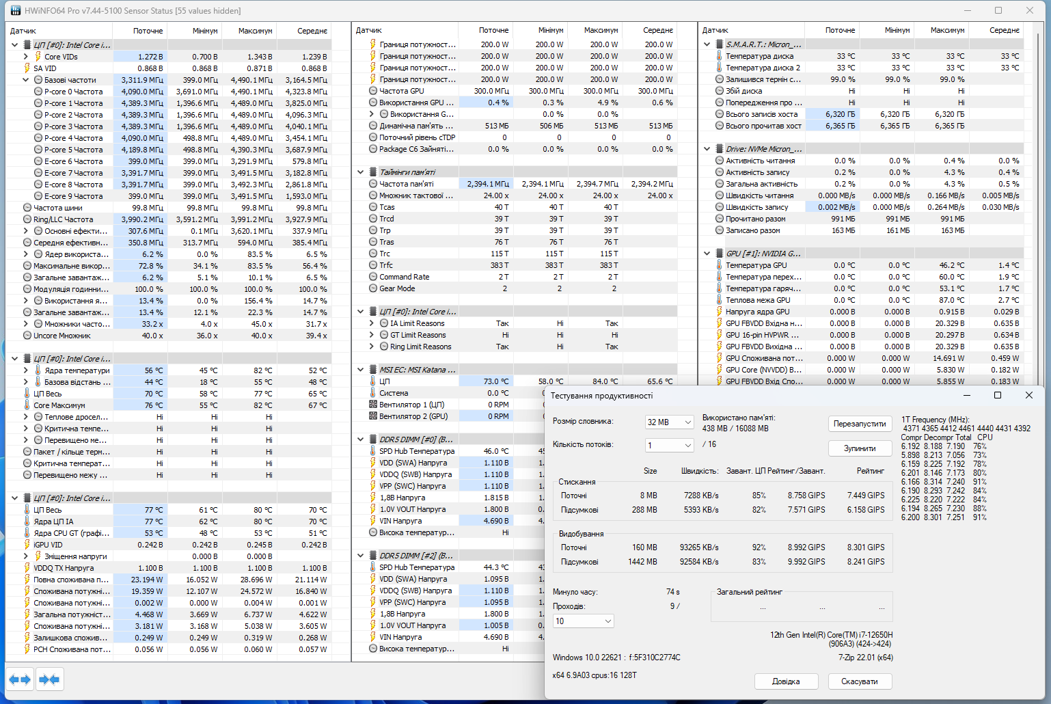The height and width of the screenshot is (704, 1051).
Task: Click the lightning icon beside SA VID
Action: pos(27,68)
